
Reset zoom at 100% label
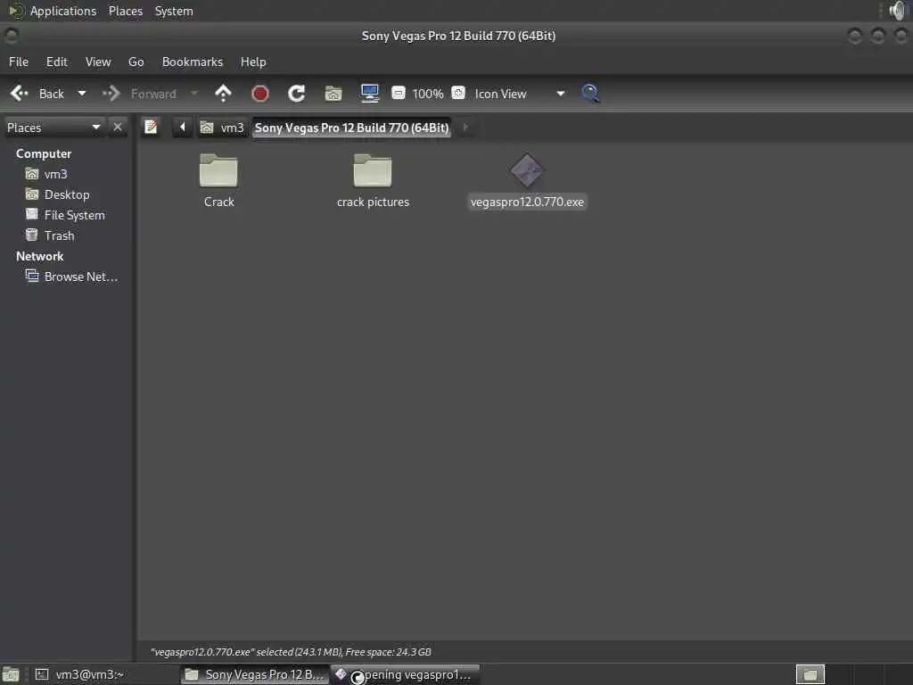coord(428,94)
